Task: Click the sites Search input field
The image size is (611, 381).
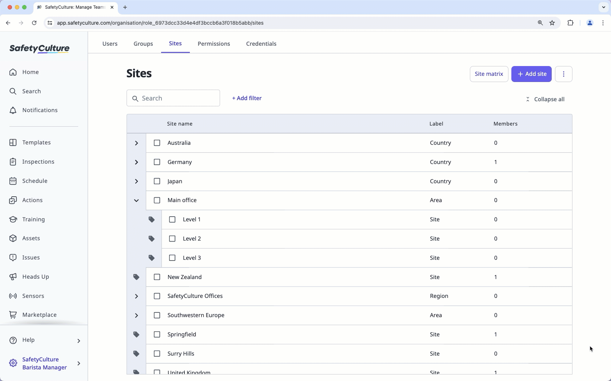Action: point(173,98)
